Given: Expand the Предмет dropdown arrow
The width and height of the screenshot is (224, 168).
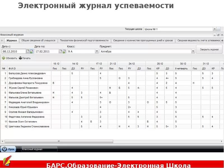Looking at the screenshot, I should pyautogui.click(x=193, y=51).
